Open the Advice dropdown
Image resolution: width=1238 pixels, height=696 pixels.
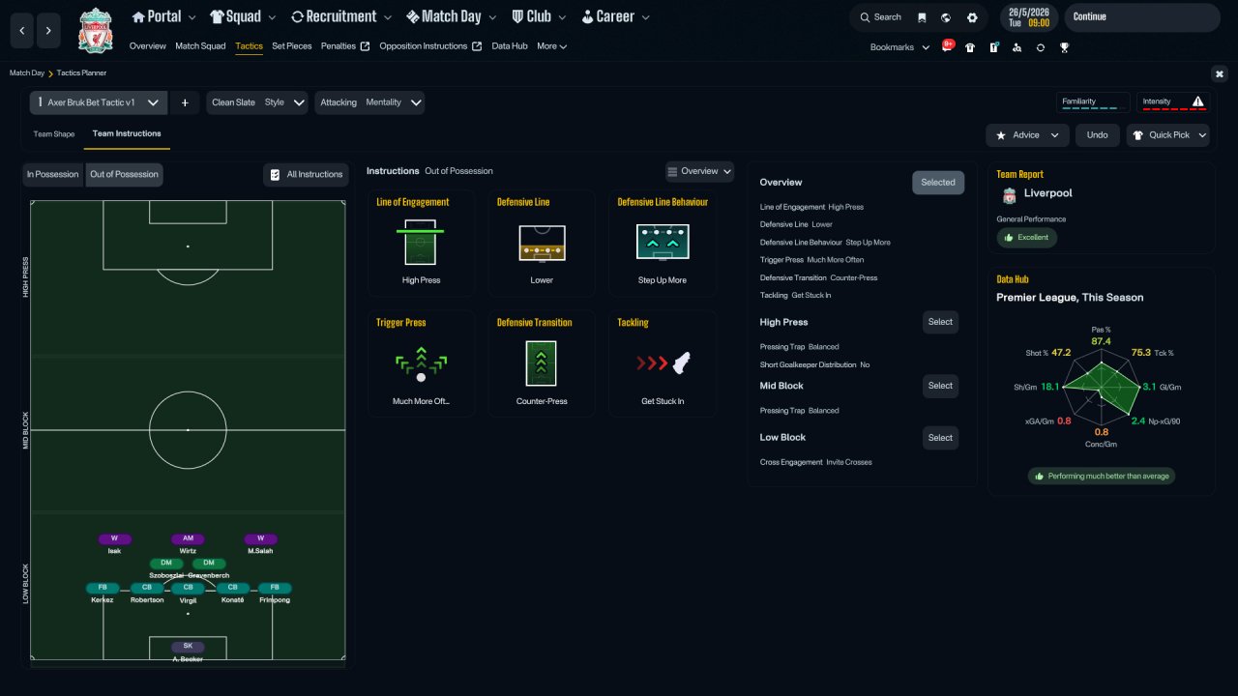(1027, 135)
